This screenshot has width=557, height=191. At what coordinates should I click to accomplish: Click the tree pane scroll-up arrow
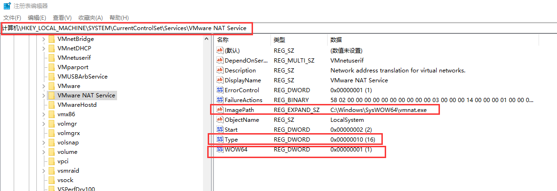pyautogui.click(x=206, y=39)
